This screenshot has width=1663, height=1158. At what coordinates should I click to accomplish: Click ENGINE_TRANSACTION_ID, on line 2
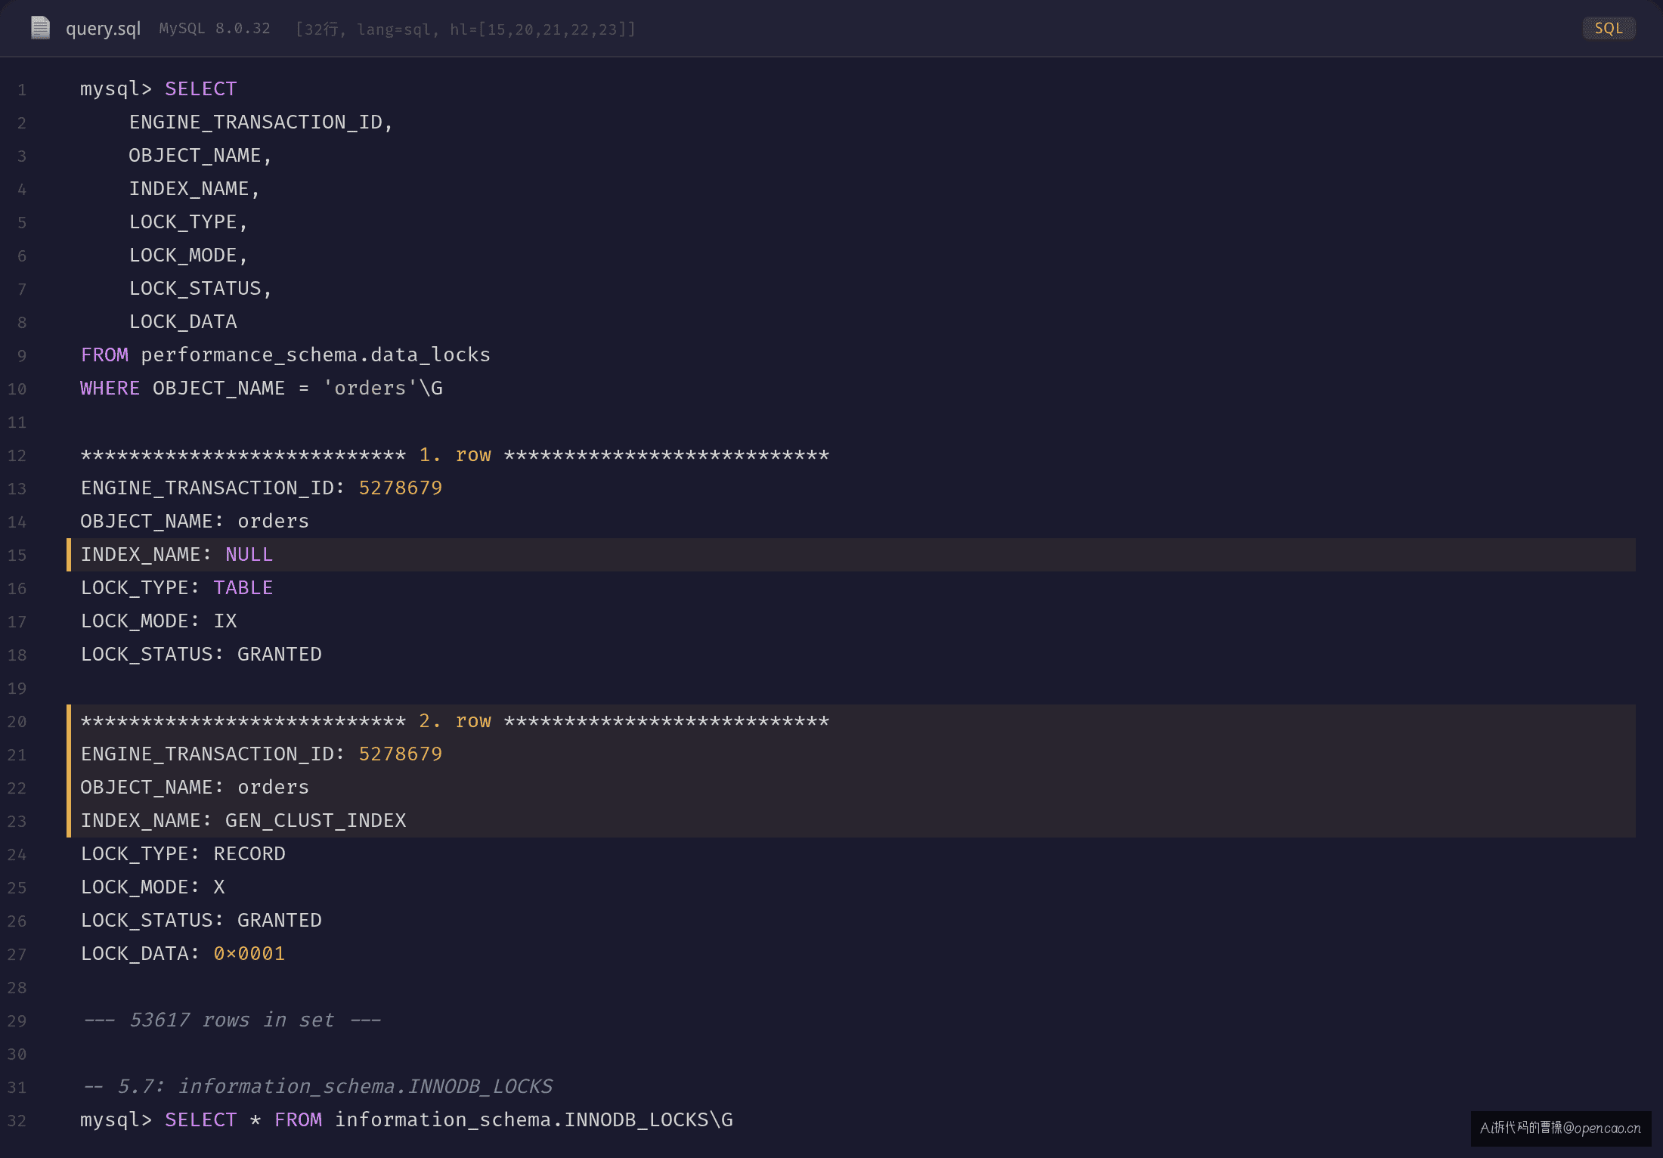(261, 122)
